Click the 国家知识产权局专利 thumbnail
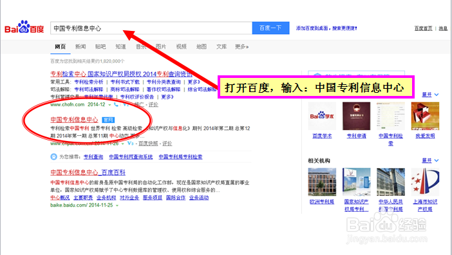452x255 pixels. (356, 182)
